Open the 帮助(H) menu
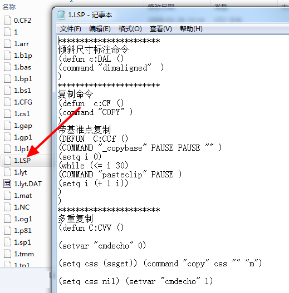 coord(191,29)
